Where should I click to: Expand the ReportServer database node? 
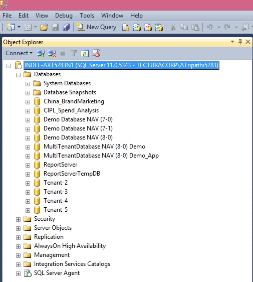[x=28, y=165]
